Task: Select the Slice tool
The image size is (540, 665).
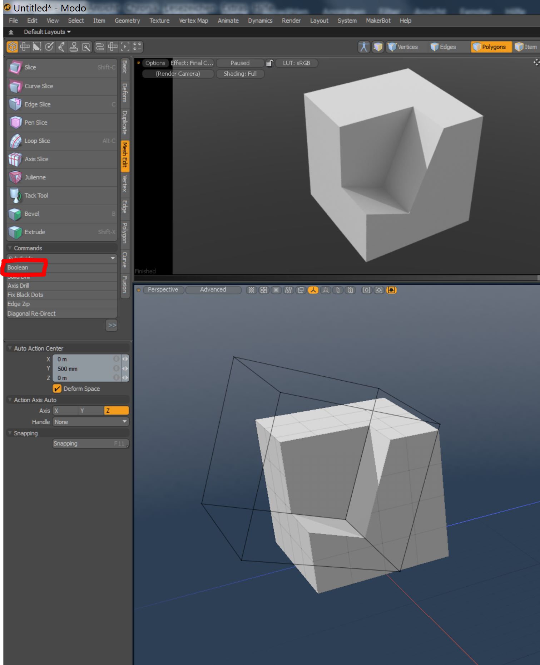Action: coord(62,67)
